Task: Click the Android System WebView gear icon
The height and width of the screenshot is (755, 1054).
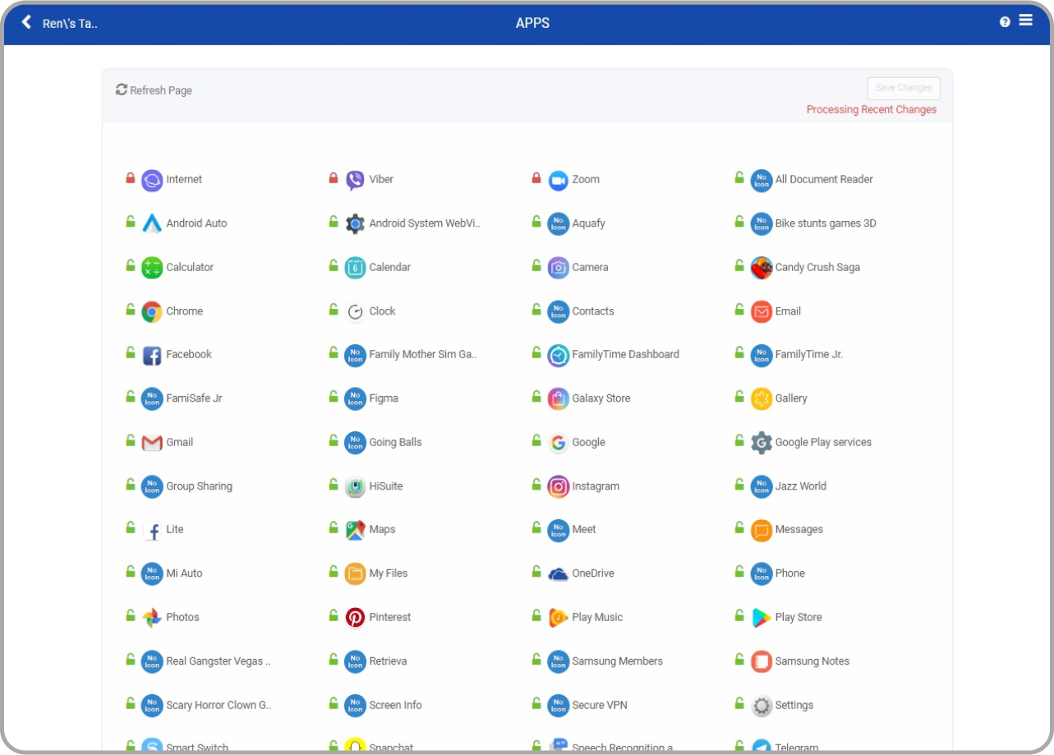Action: [355, 223]
